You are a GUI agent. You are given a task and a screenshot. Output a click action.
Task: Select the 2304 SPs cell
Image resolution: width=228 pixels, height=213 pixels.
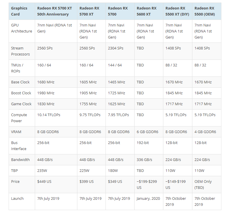(x=120, y=51)
